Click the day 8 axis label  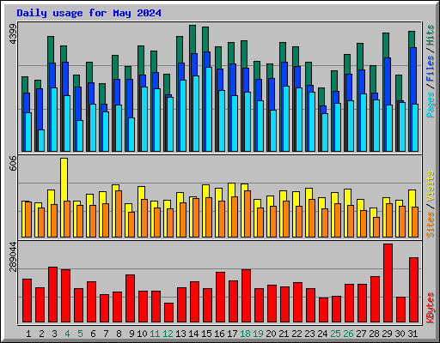pyautogui.click(x=119, y=334)
